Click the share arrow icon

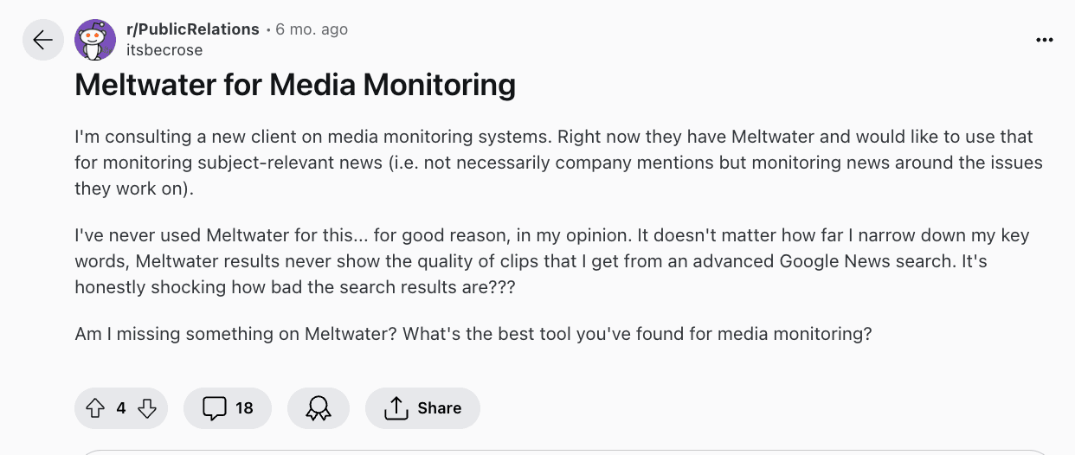click(396, 408)
